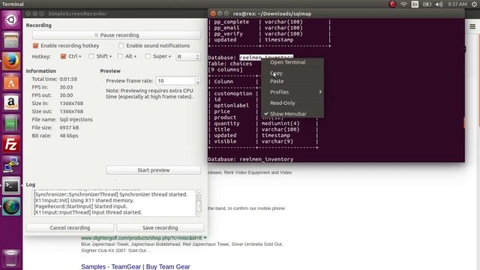The width and height of the screenshot is (480, 270).
Task: Toggle Show Menubar in context menu
Action: coord(292,113)
